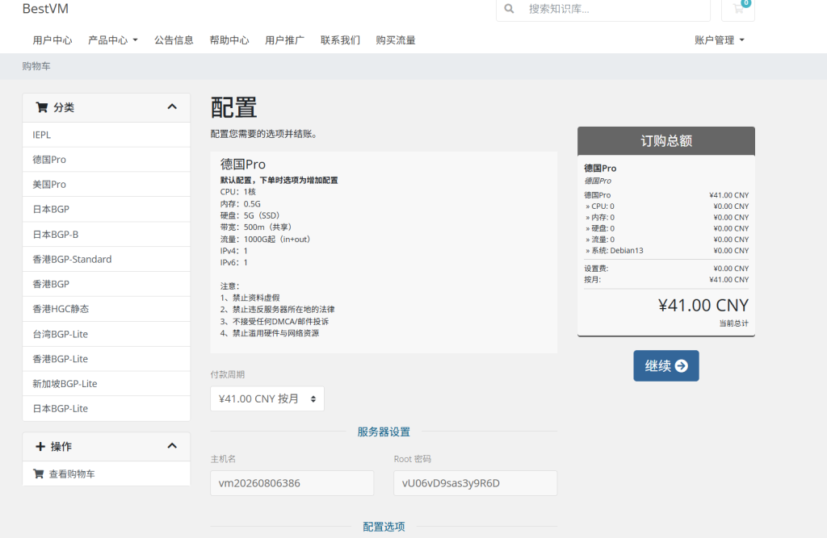
Task: Click the search magnifier icon
Action: point(509,8)
